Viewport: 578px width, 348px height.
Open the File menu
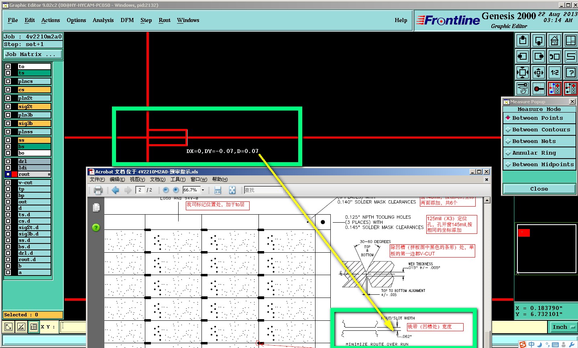click(13, 20)
